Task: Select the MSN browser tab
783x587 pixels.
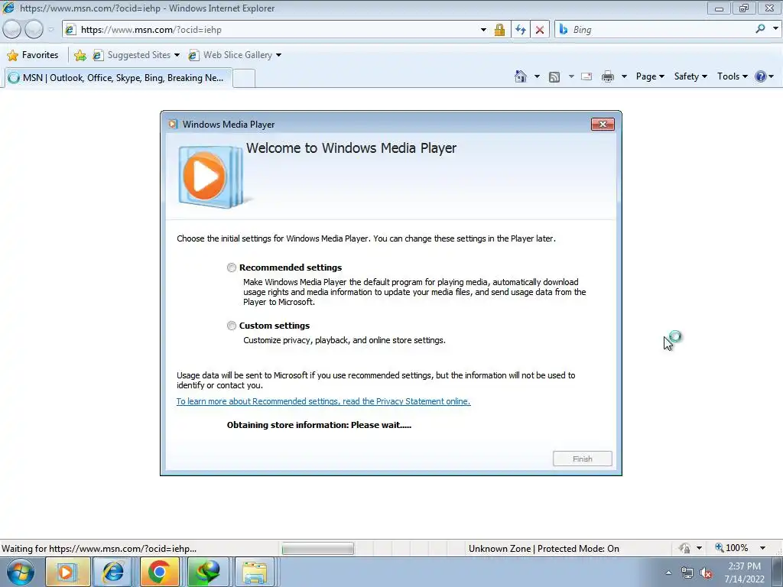Action: click(119, 78)
